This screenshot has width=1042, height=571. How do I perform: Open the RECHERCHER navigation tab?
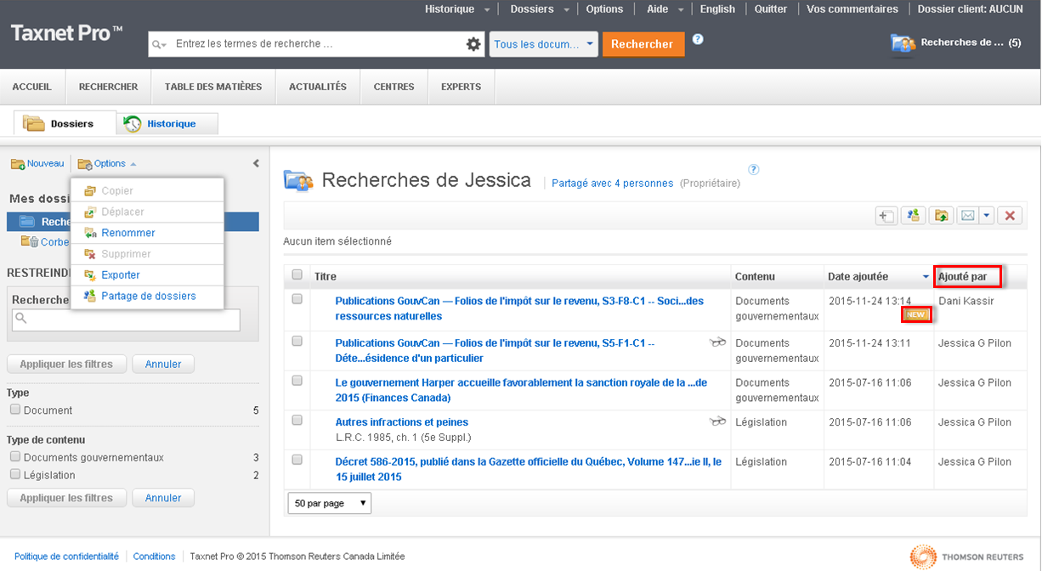tap(109, 87)
